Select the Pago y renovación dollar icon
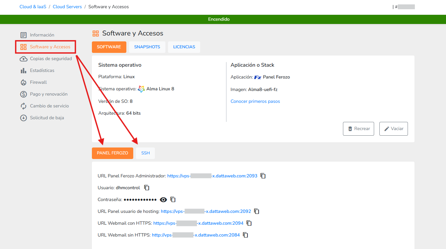The height and width of the screenshot is (249, 446). tap(23, 94)
